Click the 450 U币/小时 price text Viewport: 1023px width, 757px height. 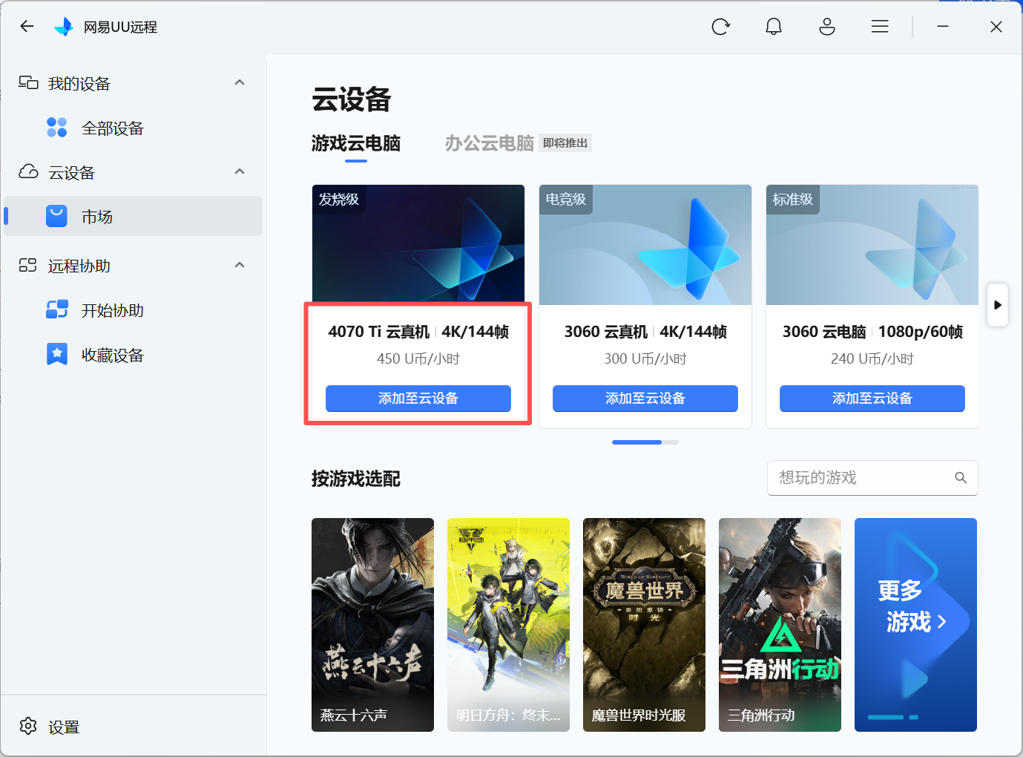click(x=418, y=359)
